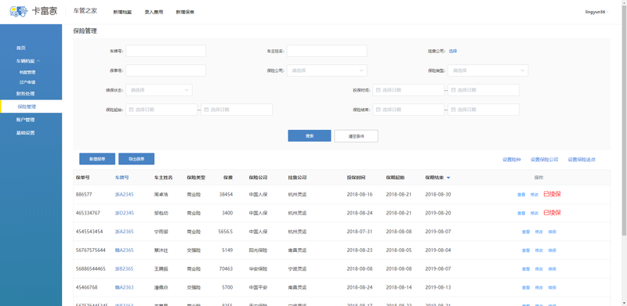Viewport: 627px width, 306px height.
Task: Click 续保 for policy 4545543454
Action: point(553,232)
